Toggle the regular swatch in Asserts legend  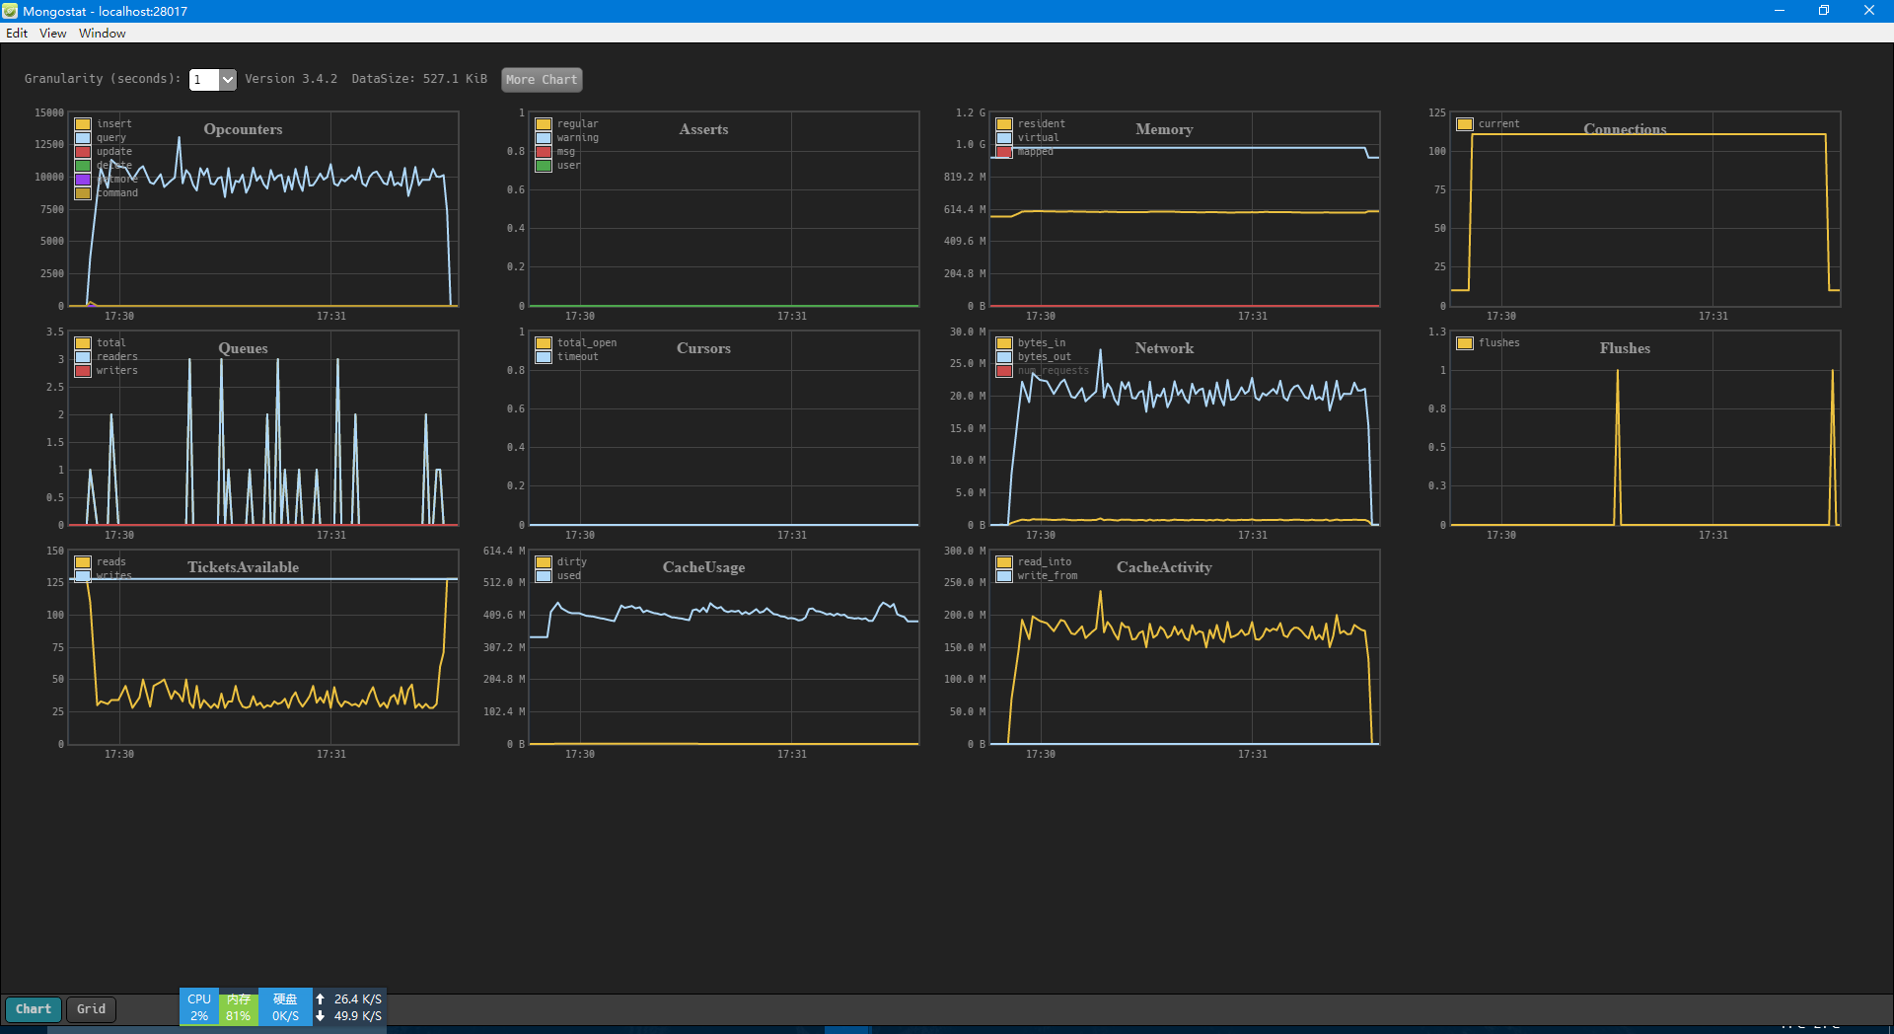tap(544, 124)
